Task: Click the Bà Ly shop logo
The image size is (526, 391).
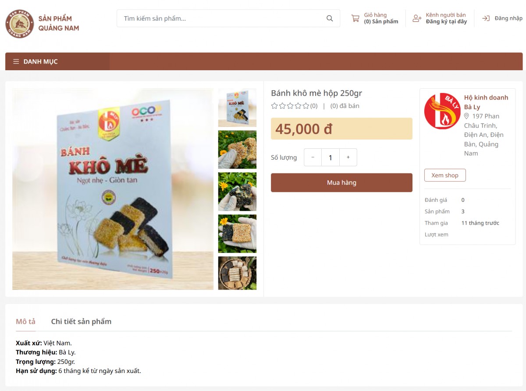Action: pyautogui.click(x=442, y=111)
